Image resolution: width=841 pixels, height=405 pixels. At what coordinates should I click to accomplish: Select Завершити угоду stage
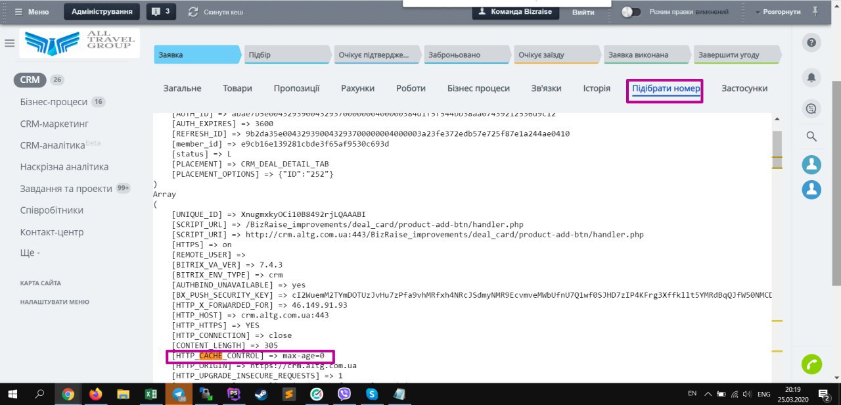pyautogui.click(x=737, y=55)
